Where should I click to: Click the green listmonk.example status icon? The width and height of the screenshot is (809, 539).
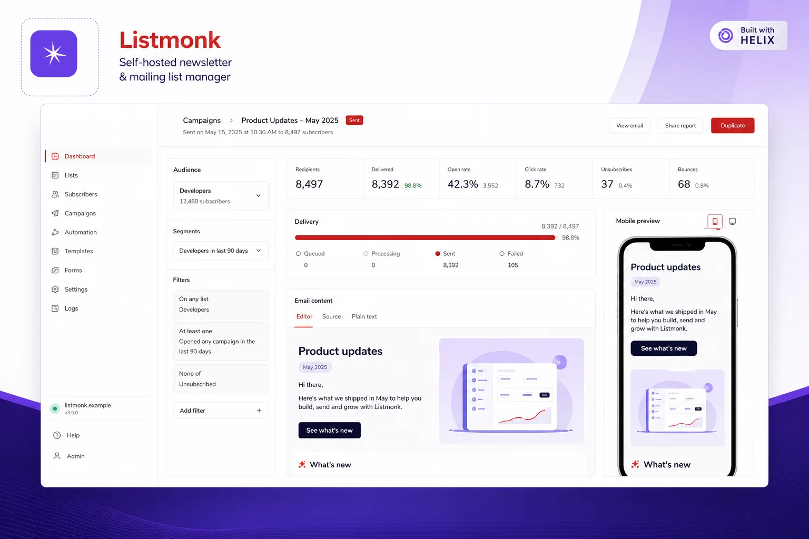(x=55, y=408)
